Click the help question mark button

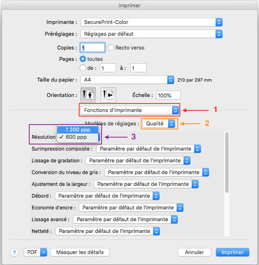point(15,252)
